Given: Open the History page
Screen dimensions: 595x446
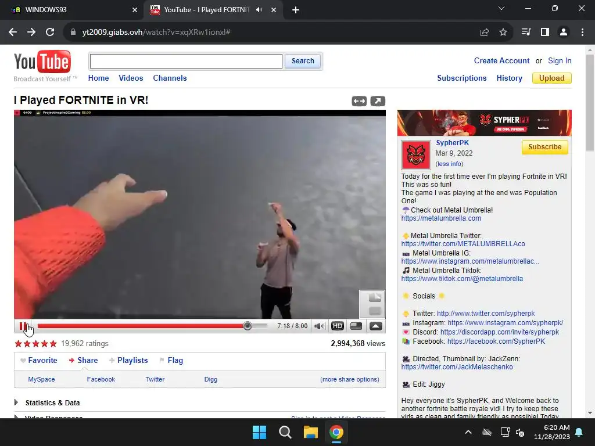Looking at the screenshot, I should point(509,78).
